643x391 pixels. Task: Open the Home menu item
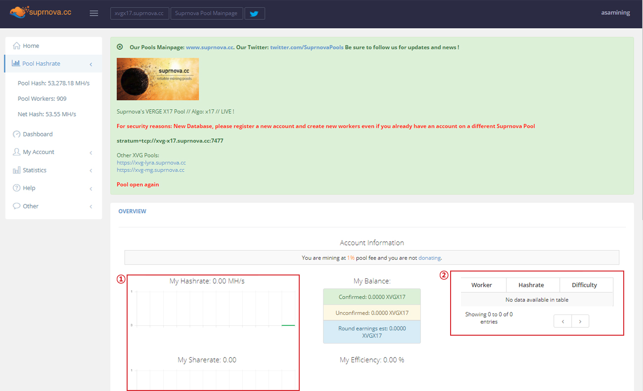point(53,46)
